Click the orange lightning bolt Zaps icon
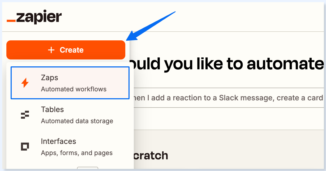 pyautogui.click(x=25, y=83)
